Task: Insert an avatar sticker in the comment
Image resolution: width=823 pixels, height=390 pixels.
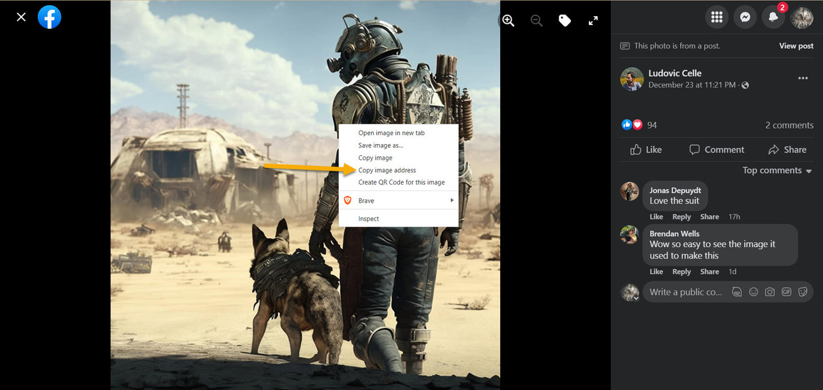Action: tap(737, 292)
